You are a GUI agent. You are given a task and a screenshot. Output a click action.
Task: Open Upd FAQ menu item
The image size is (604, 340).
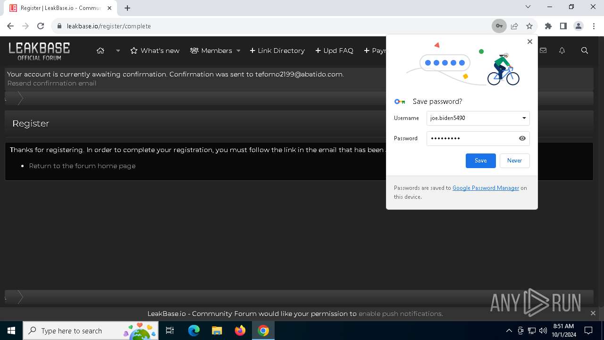point(334,51)
